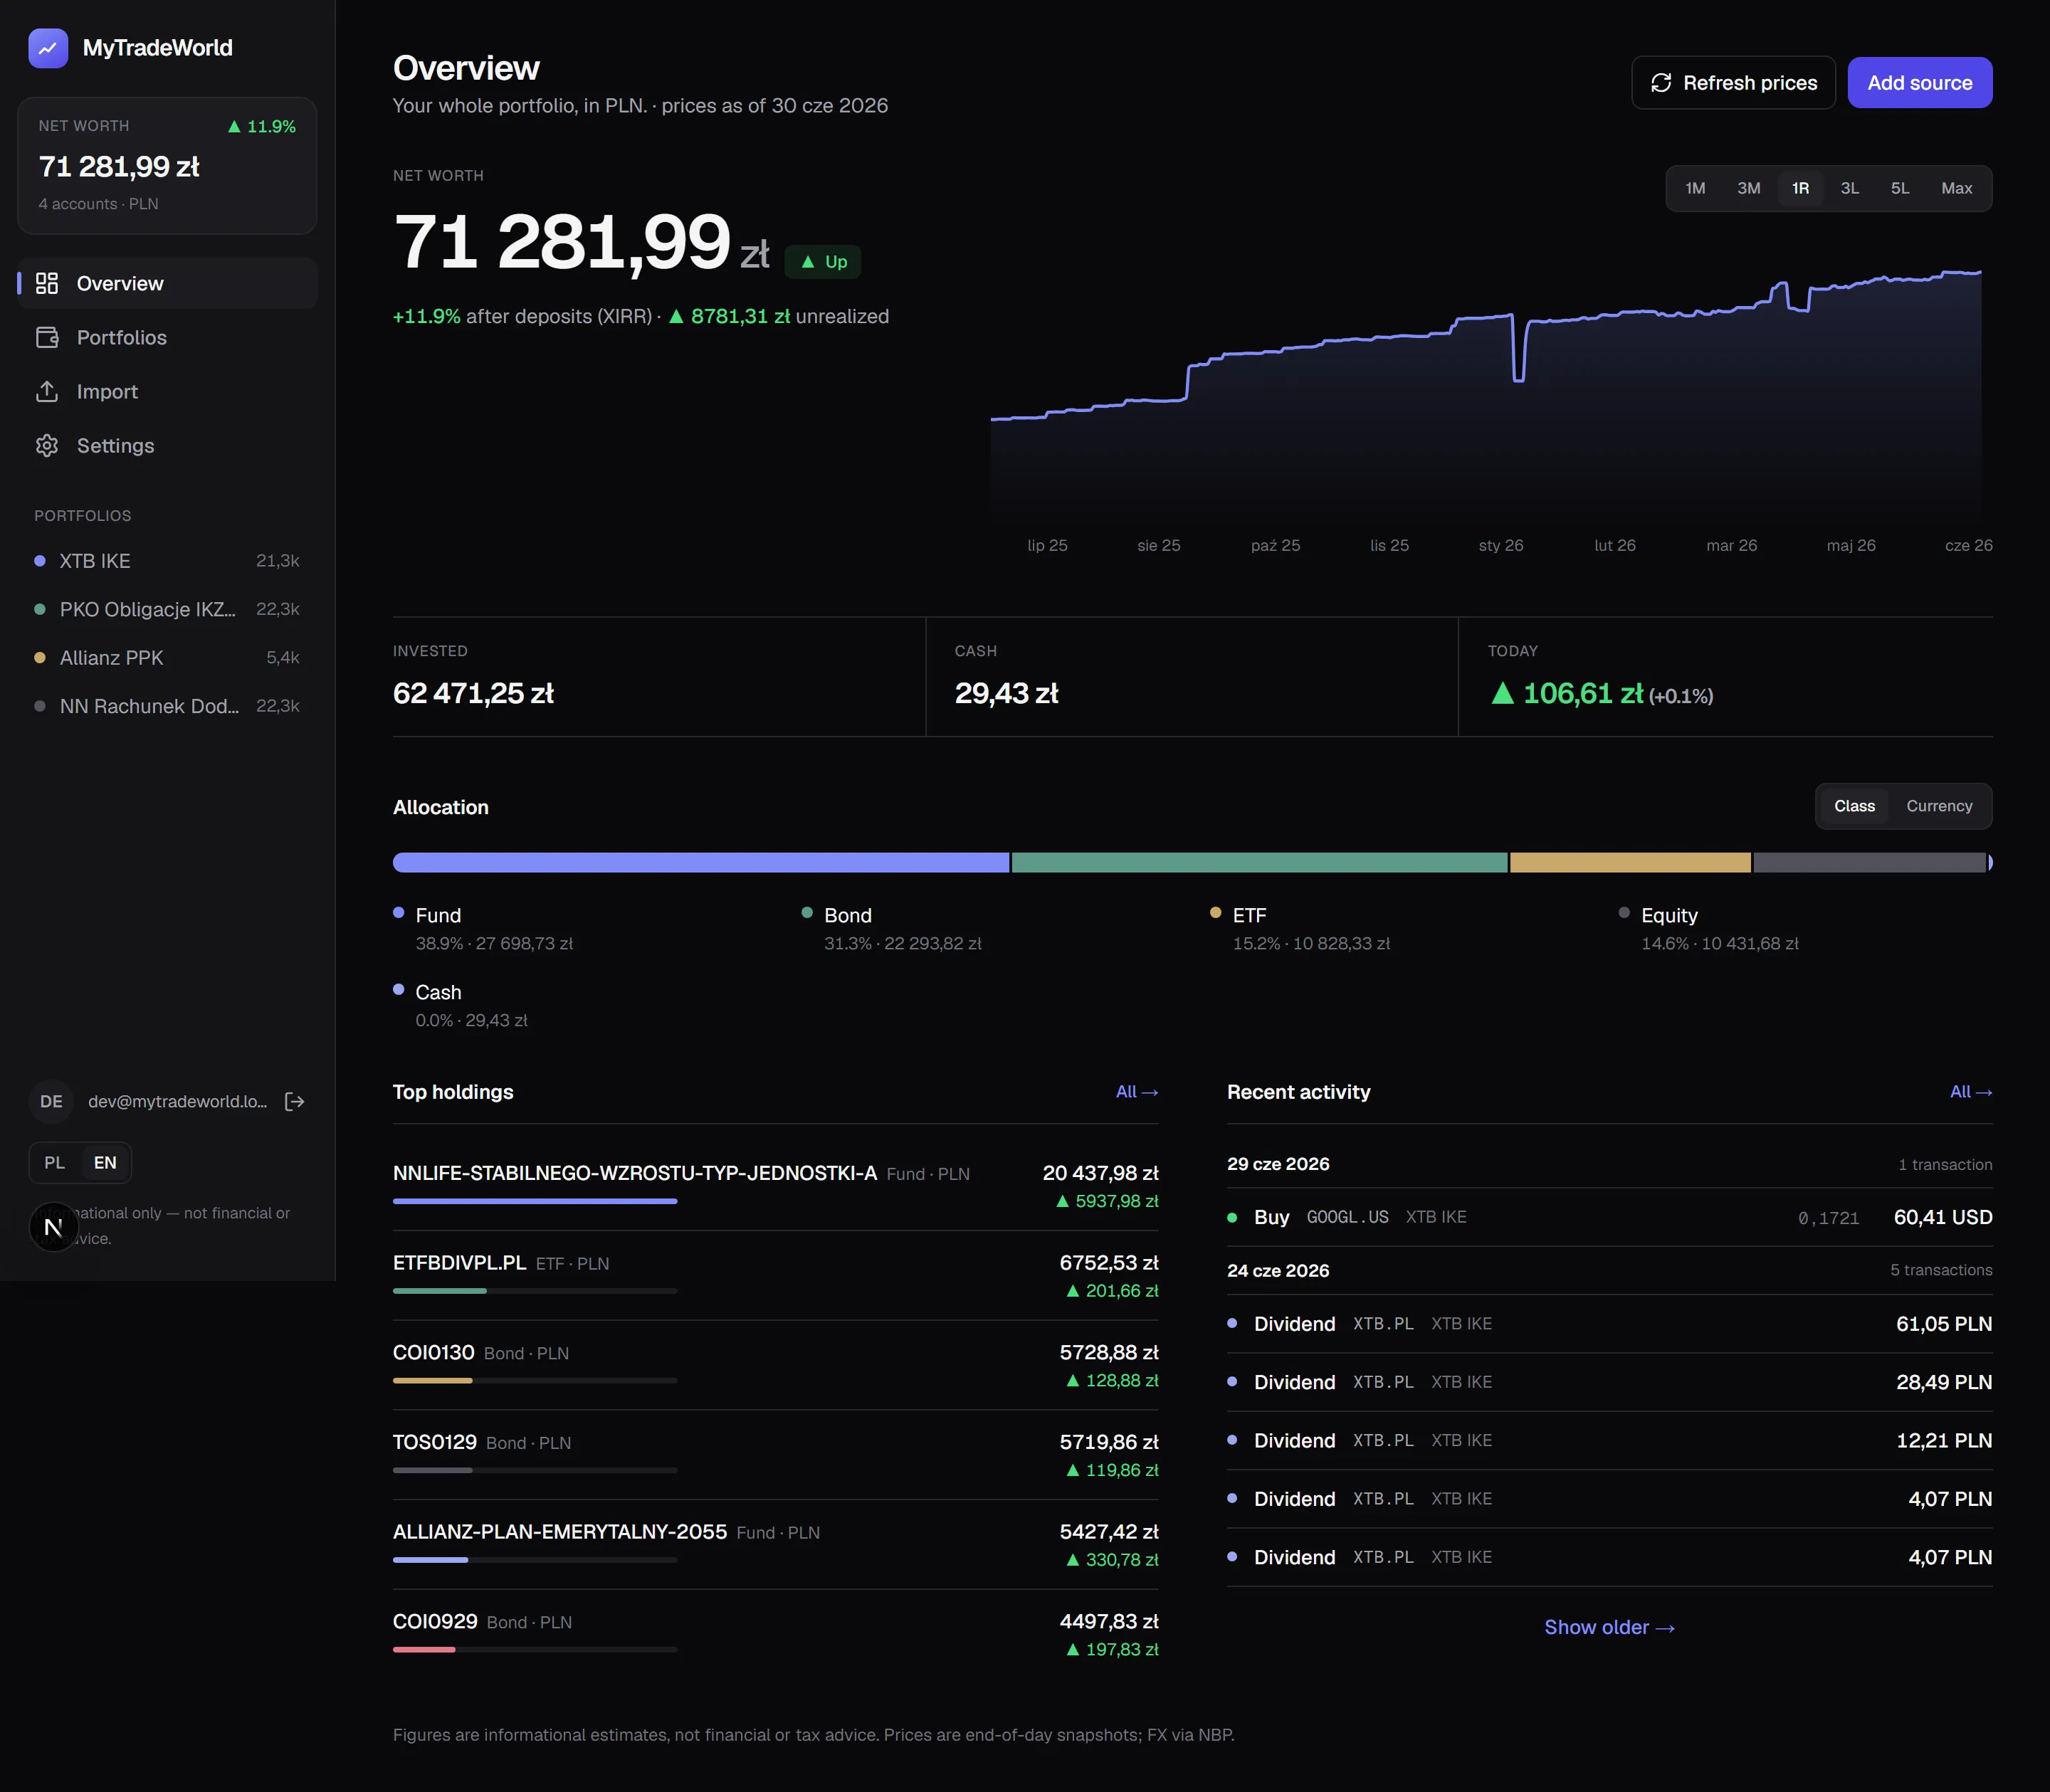
Task: Open All top holdings link
Action: tap(1137, 1092)
